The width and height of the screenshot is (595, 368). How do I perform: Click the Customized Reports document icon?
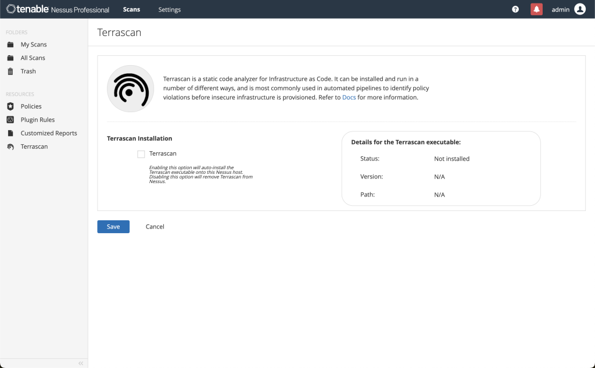10,133
